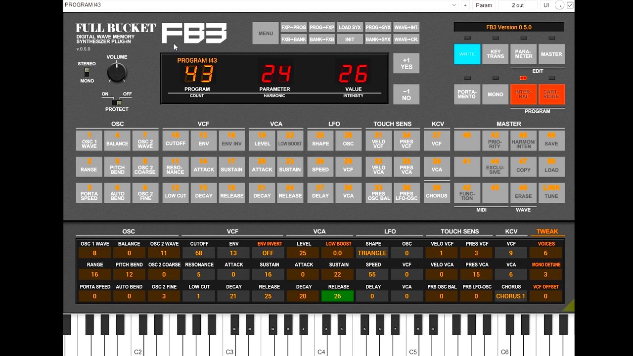Click the LINK TUNE button

551,193
